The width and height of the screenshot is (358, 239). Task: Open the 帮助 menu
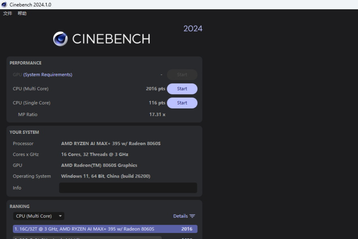pyautogui.click(x=22, y=14)
